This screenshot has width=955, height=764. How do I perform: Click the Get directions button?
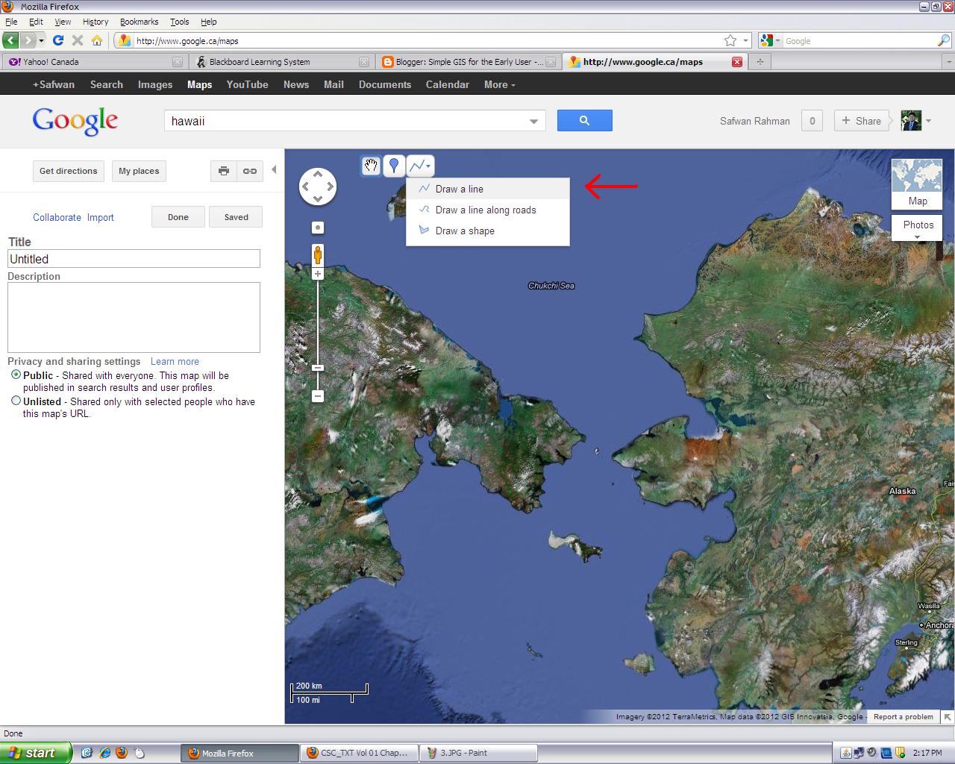(68, 171)
